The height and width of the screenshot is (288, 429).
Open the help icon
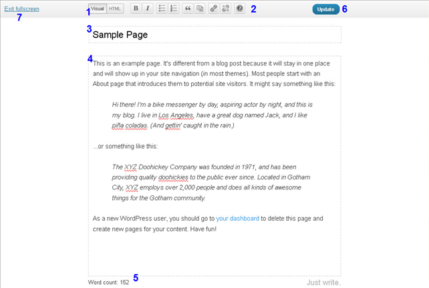coord(240,9)
